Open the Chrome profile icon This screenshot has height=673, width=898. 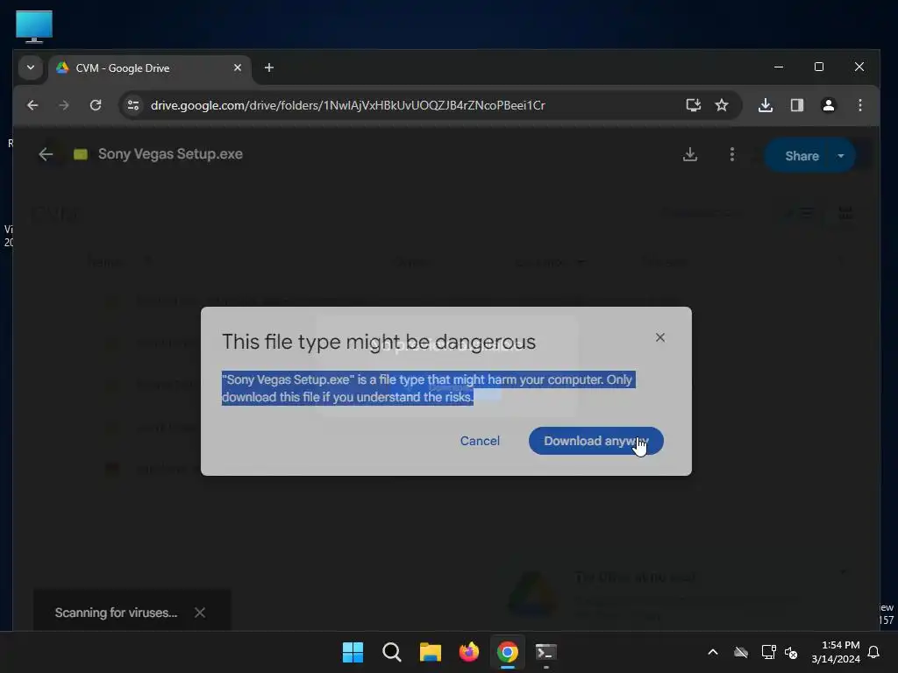[x=828, y=105]
